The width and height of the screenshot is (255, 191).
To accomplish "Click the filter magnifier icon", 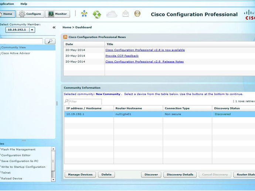I will point(67,101).
